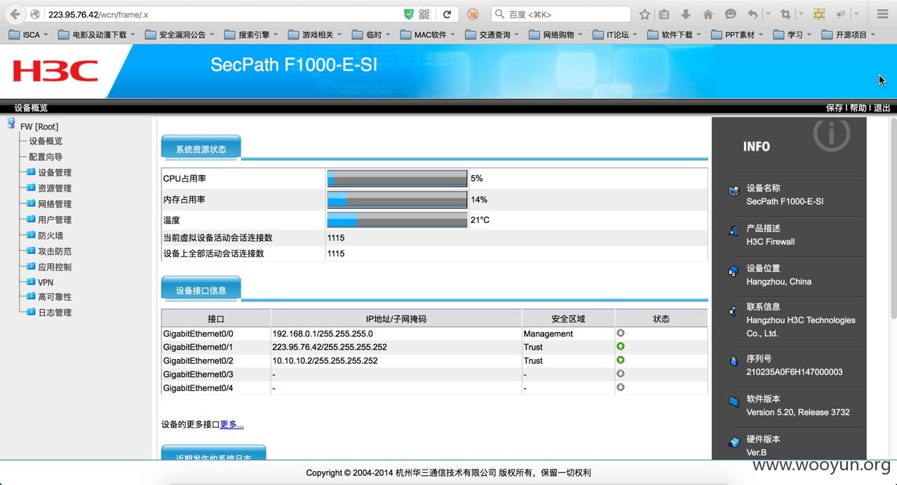897x485 pixels.
Task: Open the 安全漏洞公告 bookmarks folder
Action: [180, 34]
